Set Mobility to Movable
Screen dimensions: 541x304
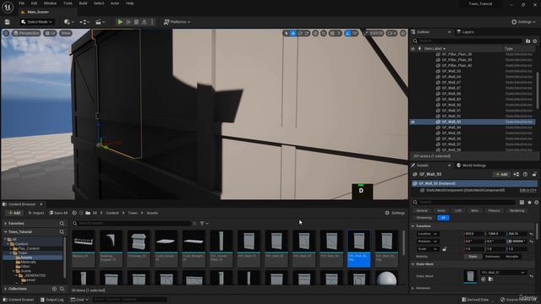pos(511,257)
